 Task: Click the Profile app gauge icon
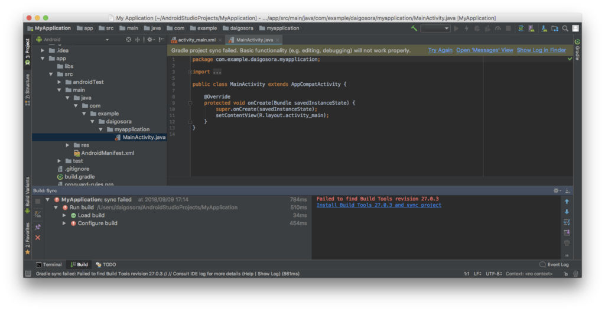[497, 28]
